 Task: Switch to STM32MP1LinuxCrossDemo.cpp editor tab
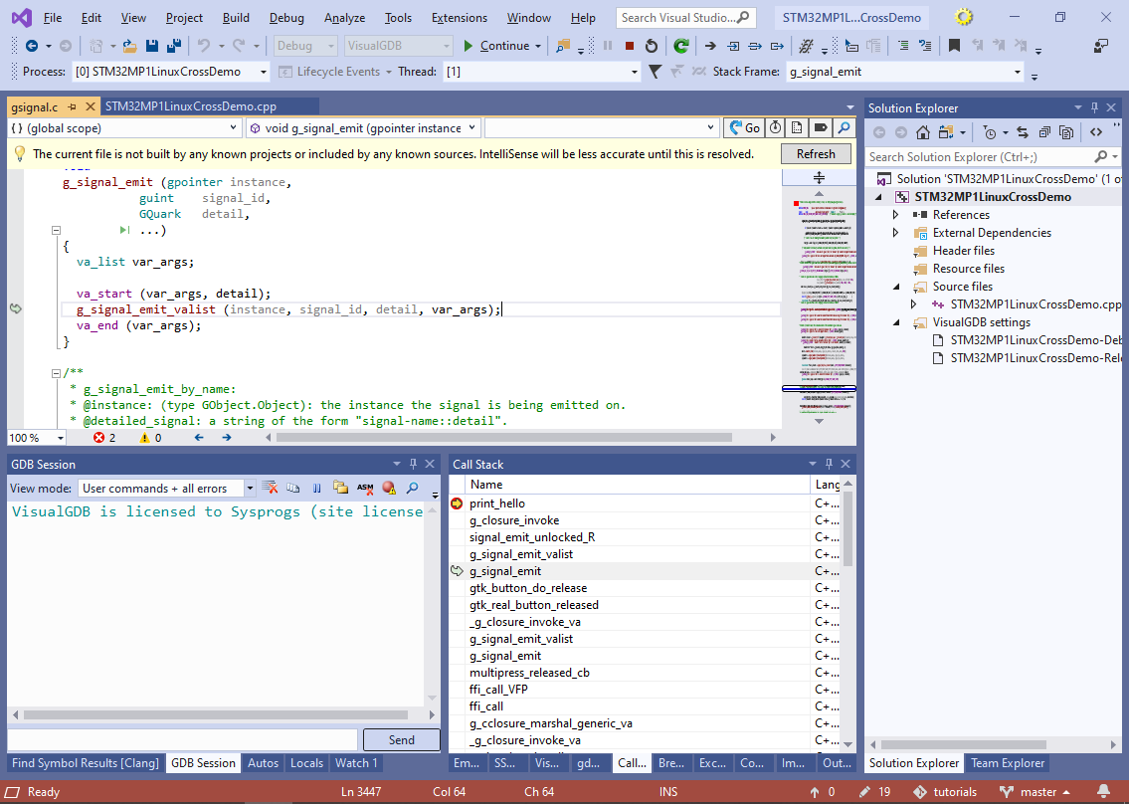tap(191, 106)
